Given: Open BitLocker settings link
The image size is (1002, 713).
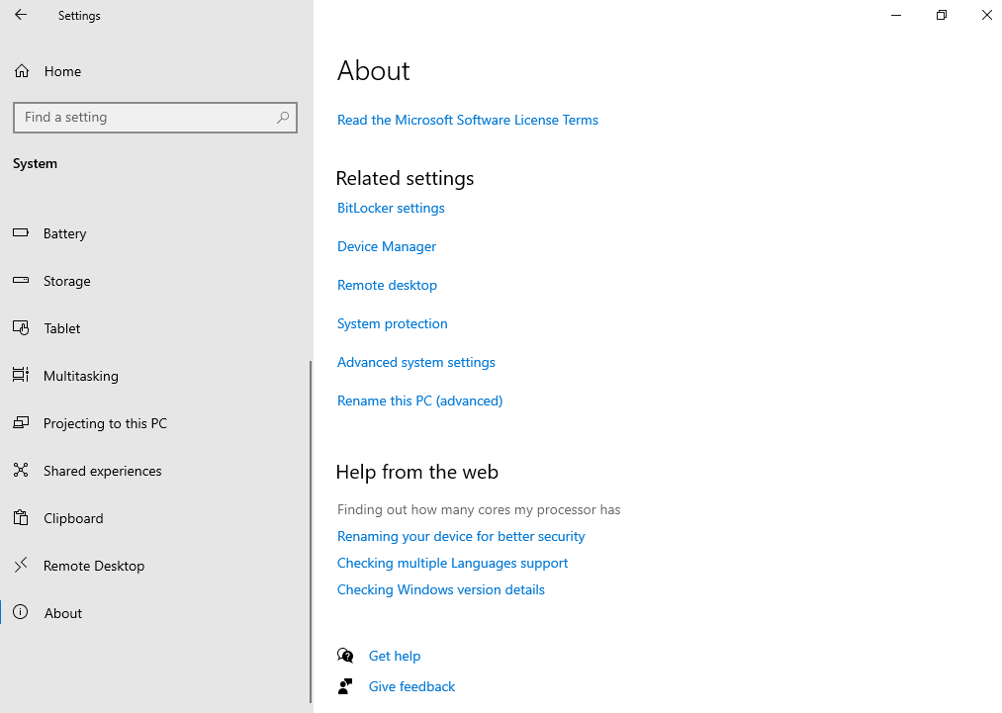Looking at the screenshot, I should [391, 208].
